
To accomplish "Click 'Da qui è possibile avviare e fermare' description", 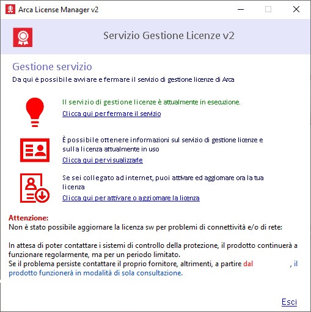I will pyautogui.click(x=123, y=79).
